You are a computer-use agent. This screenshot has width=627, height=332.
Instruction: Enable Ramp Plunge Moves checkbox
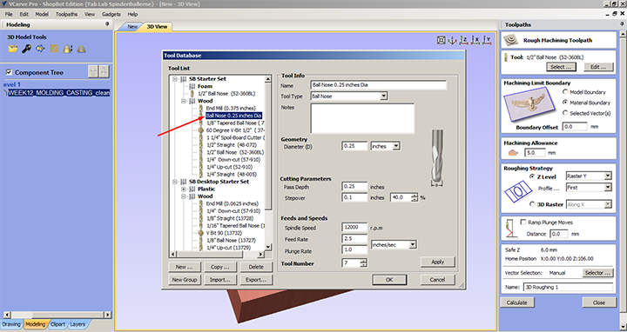tap(522, 222)
